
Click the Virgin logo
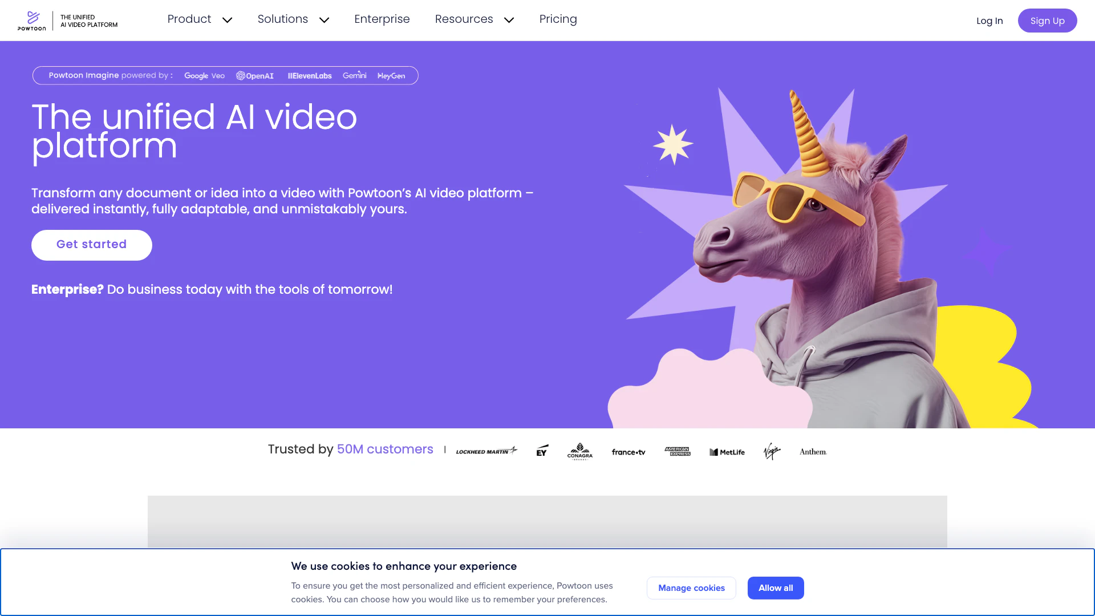click(772, 451)
